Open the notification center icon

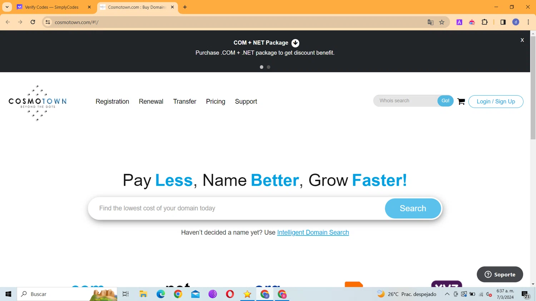tap(526, 294)
